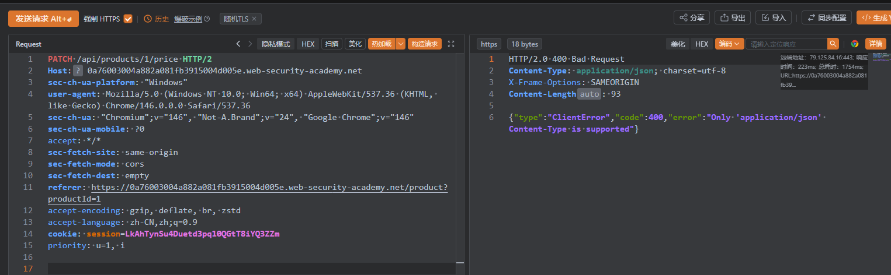891x275 pixels.
Task: Expand the 热加载 dropdown arrow
Action: point(401,44)
